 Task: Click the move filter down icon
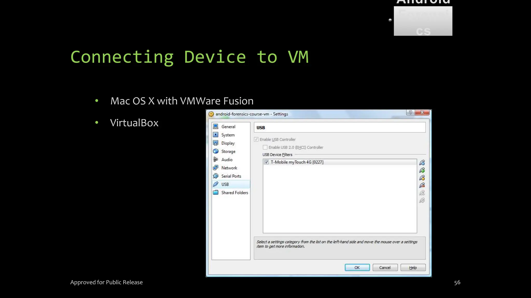click(x=422, y=200)
